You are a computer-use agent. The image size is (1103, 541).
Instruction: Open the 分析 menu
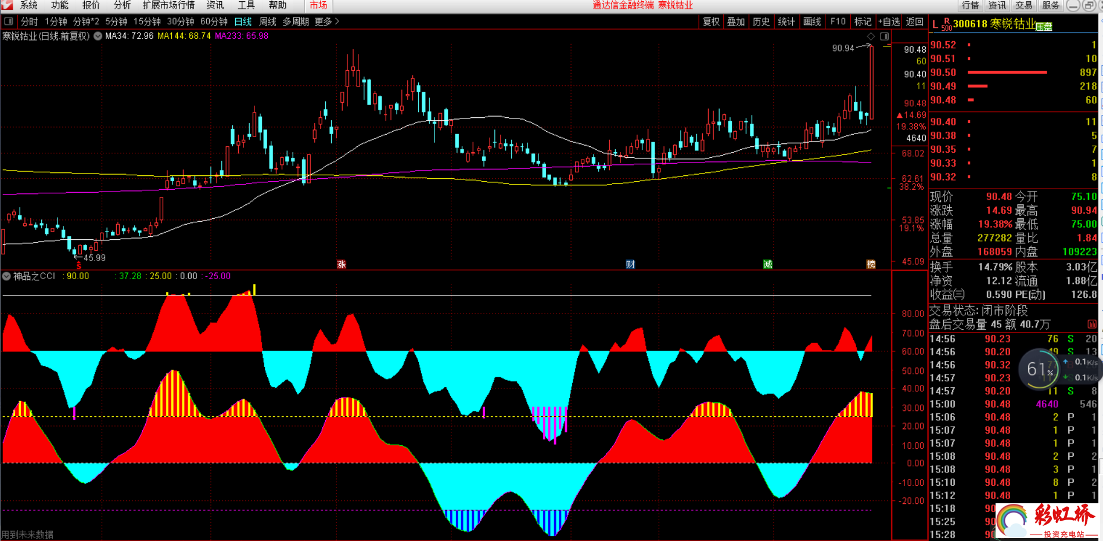[122, 5]
